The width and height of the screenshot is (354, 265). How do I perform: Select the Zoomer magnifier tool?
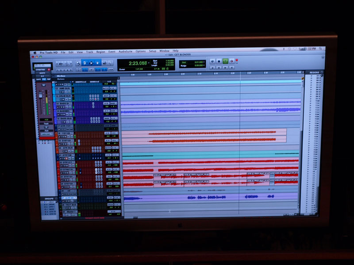pyautogui.click(x=78, y=63)
